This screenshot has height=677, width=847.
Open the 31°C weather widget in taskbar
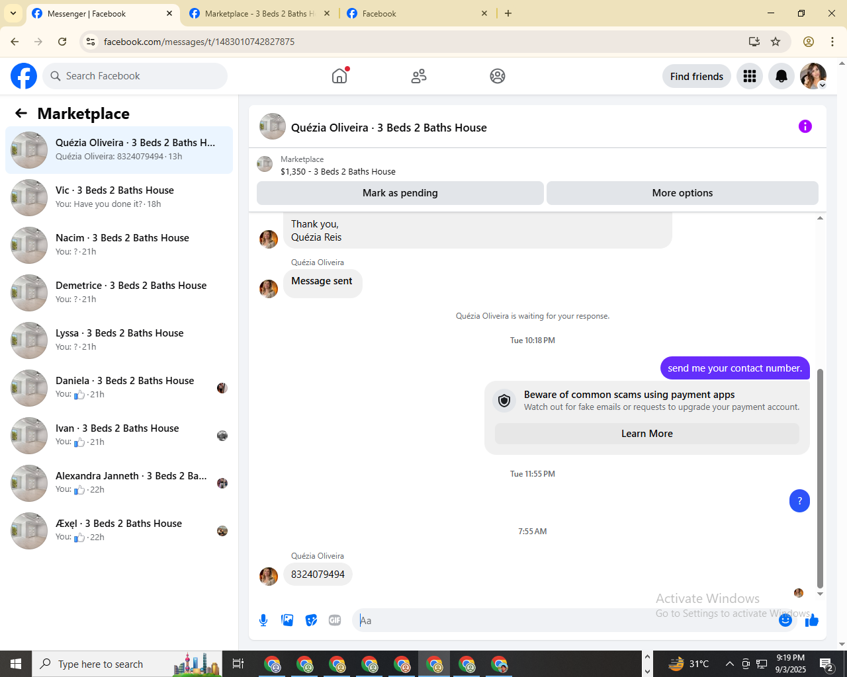(x=688, y=664)
